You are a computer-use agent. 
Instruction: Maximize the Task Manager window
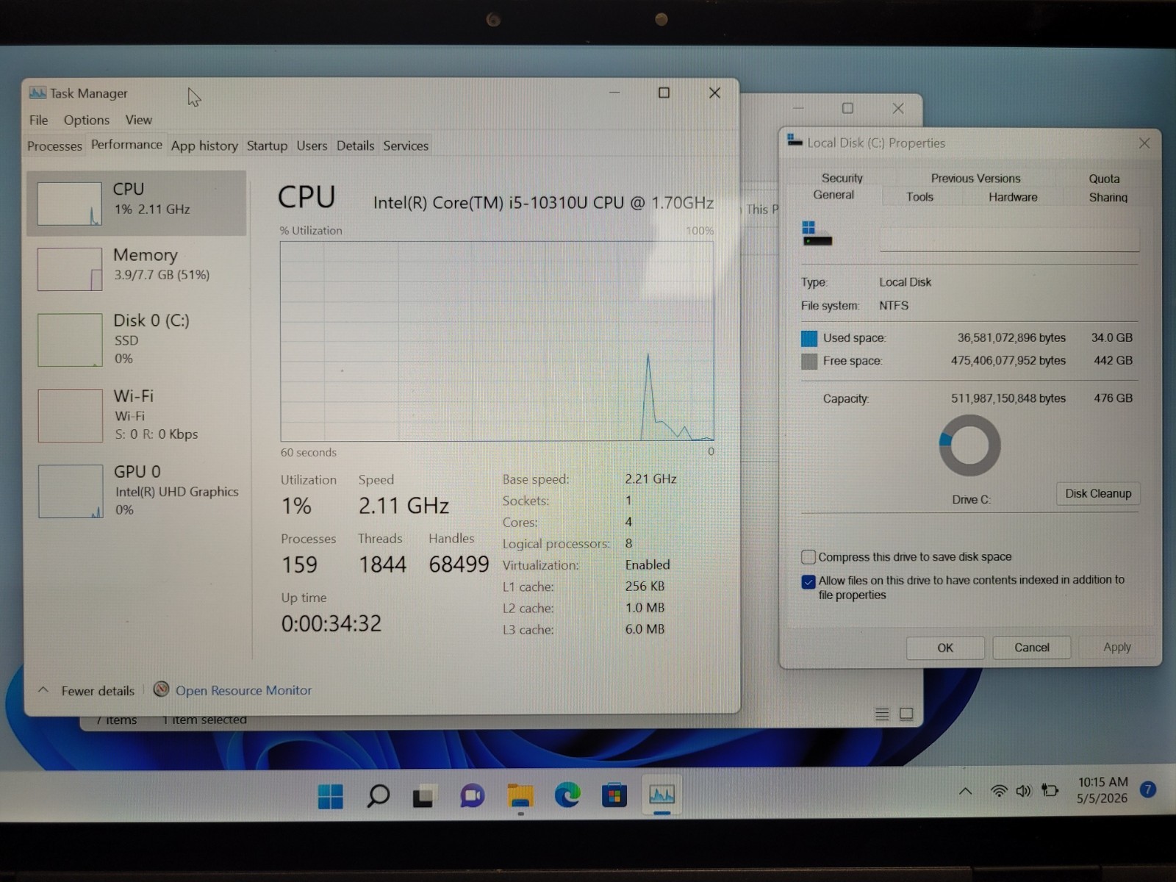tap(664, 93)
